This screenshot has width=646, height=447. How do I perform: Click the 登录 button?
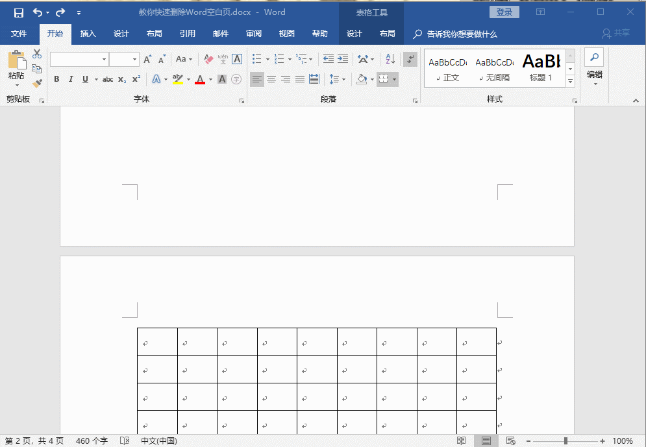(504, 12)
